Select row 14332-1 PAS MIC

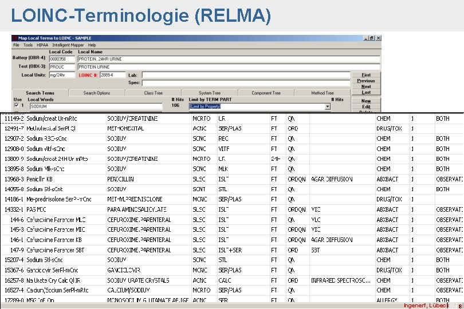[x=232, y=209]
